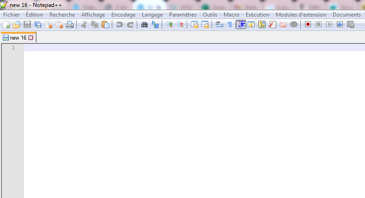Open the Replace dialog icon
This screenshot has height=198, width=365.
[x=155, y=24]
